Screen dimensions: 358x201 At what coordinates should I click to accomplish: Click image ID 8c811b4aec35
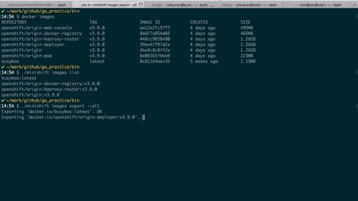tap(155, 61)
